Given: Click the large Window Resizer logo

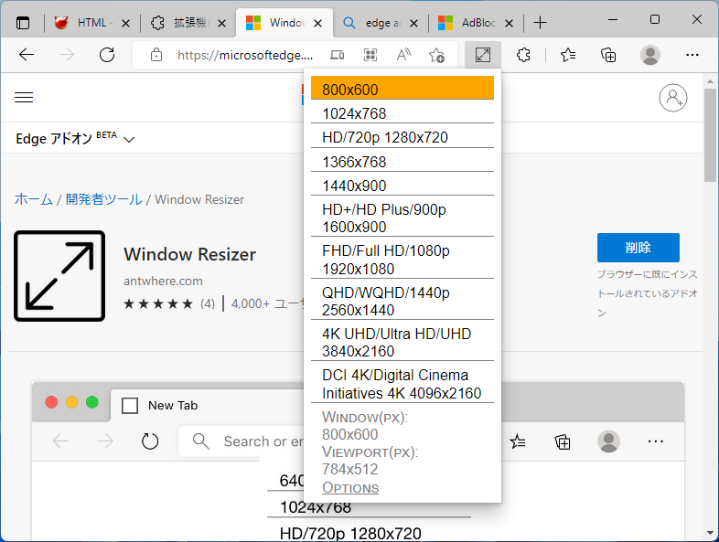Looking at the screenshot, I should tap(59, 276).
